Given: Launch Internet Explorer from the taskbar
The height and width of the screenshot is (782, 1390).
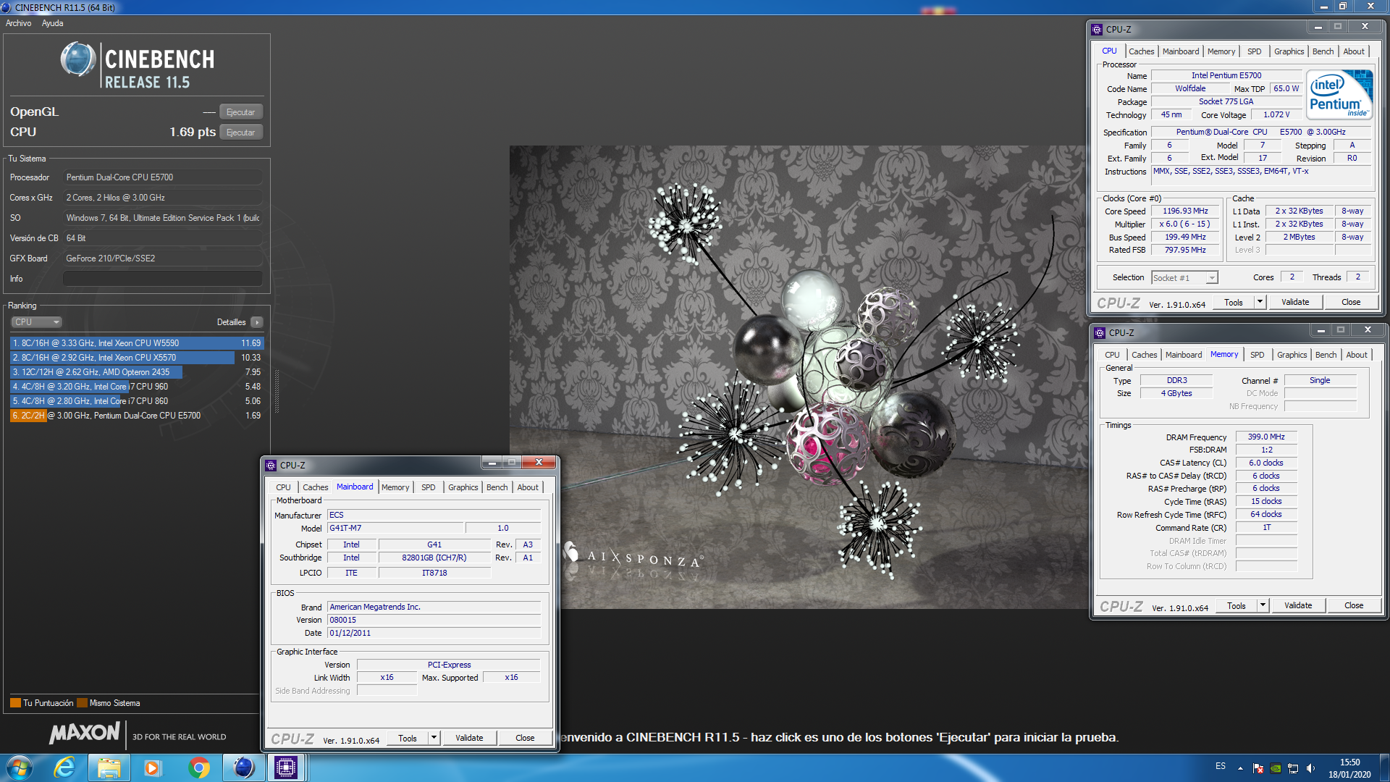Looking at the screenshot, I should pyautogui.click(x=64, y=768).
